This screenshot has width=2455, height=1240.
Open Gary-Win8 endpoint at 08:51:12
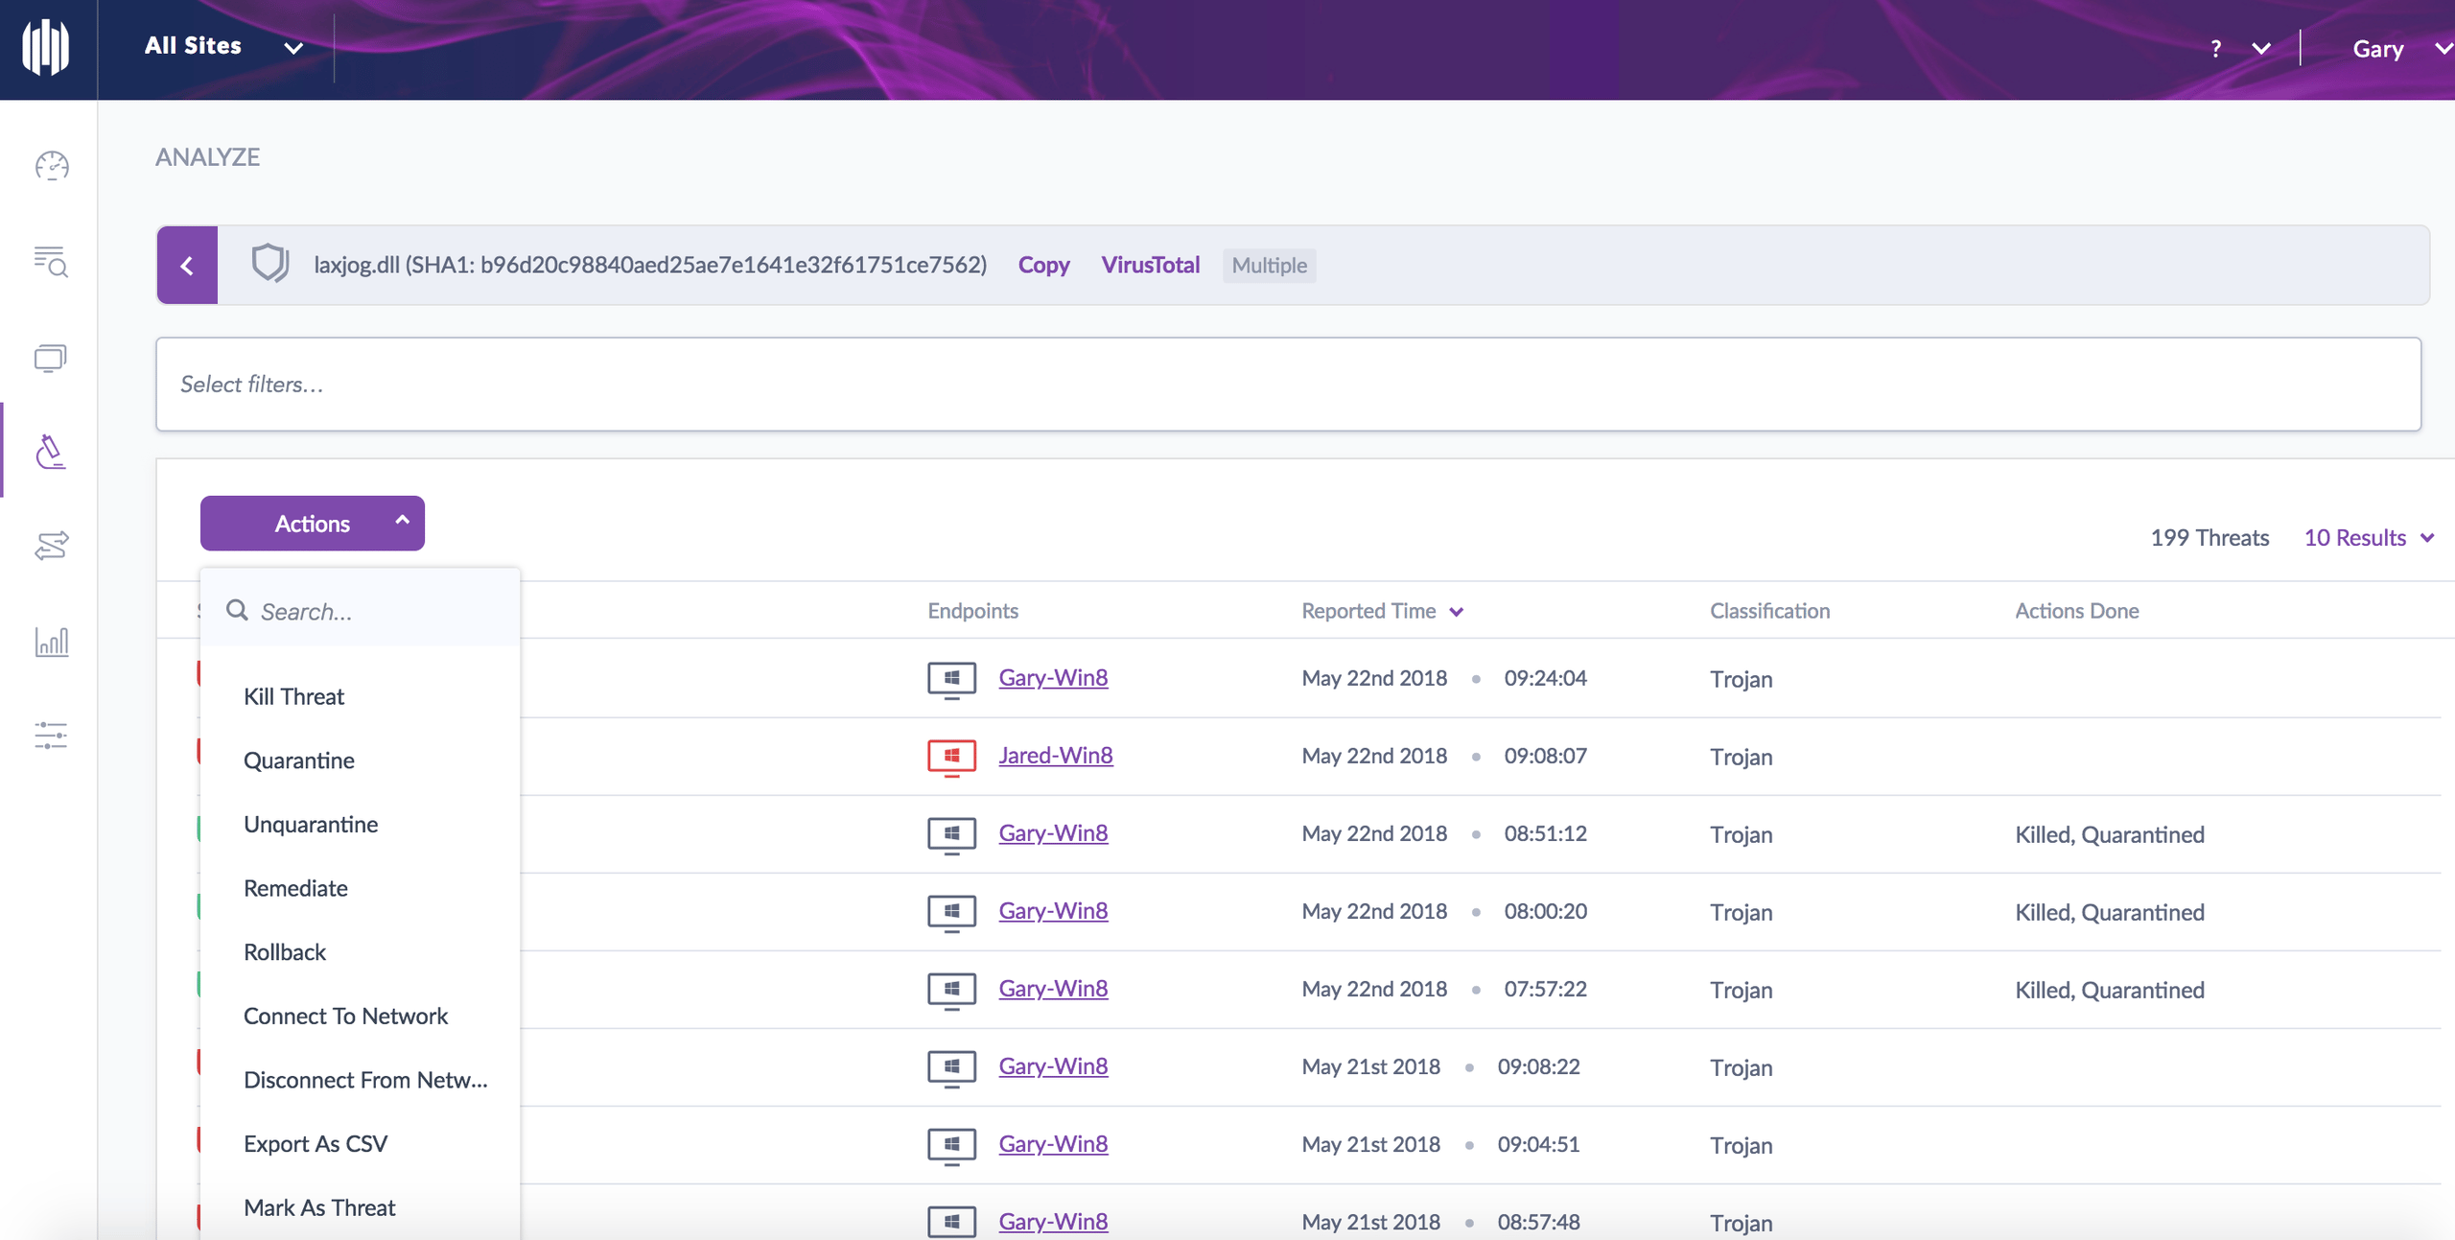[1053, 833]
